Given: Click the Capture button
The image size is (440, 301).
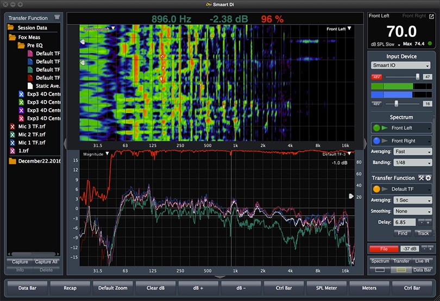Looking at the screenshot, I should tap(20, 262).
